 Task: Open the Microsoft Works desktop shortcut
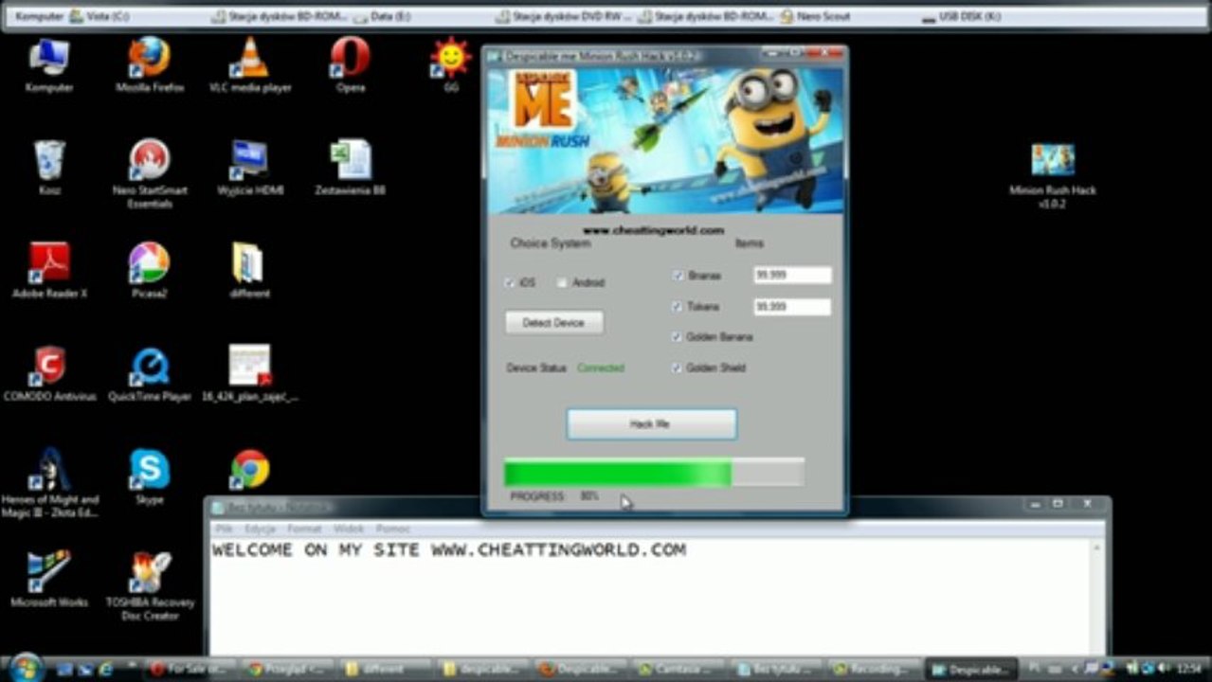[49, 580]
